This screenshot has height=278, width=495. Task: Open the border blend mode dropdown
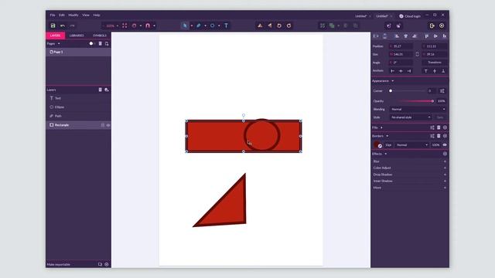(412, 145)
